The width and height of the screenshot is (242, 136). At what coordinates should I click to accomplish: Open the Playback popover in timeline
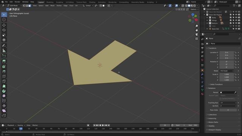(x=11, y=125)
